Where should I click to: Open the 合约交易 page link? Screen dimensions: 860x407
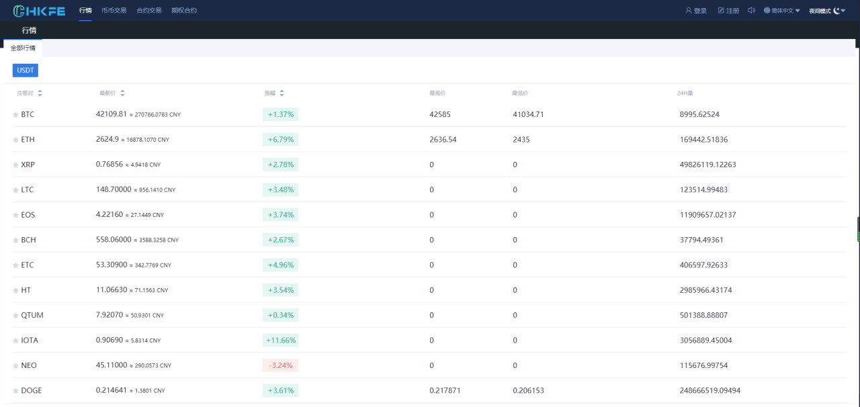[x=148, y=11]
